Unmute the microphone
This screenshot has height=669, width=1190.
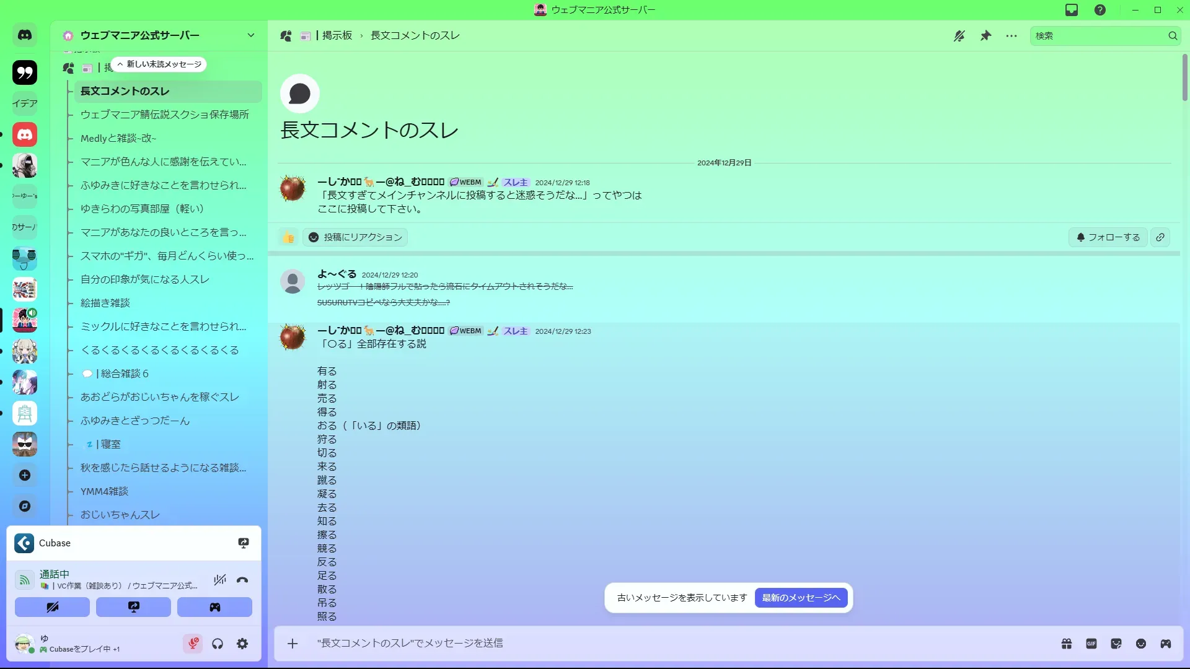click(193, 644)
